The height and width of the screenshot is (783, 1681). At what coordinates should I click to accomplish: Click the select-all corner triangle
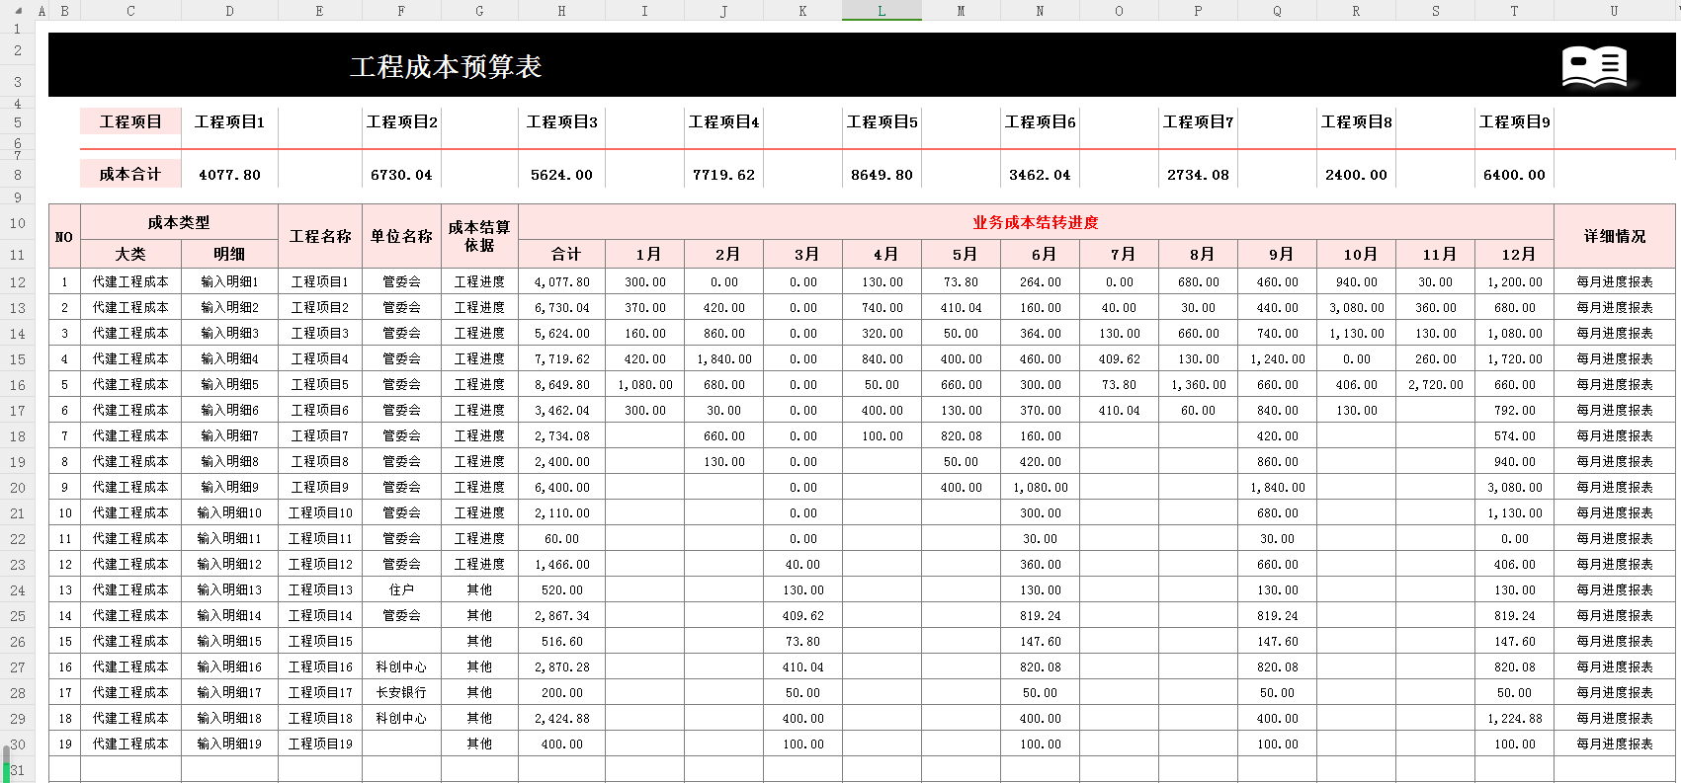click(17, 11)
